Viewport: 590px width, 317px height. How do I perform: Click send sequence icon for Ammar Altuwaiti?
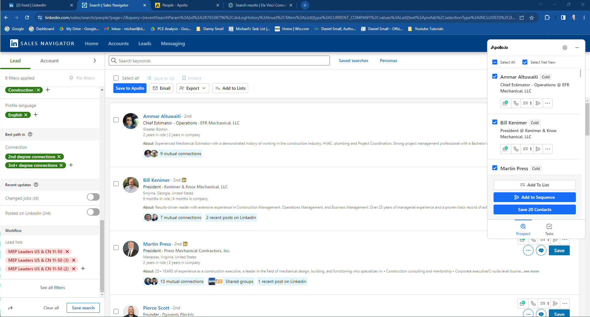click(x=538, y=103)
